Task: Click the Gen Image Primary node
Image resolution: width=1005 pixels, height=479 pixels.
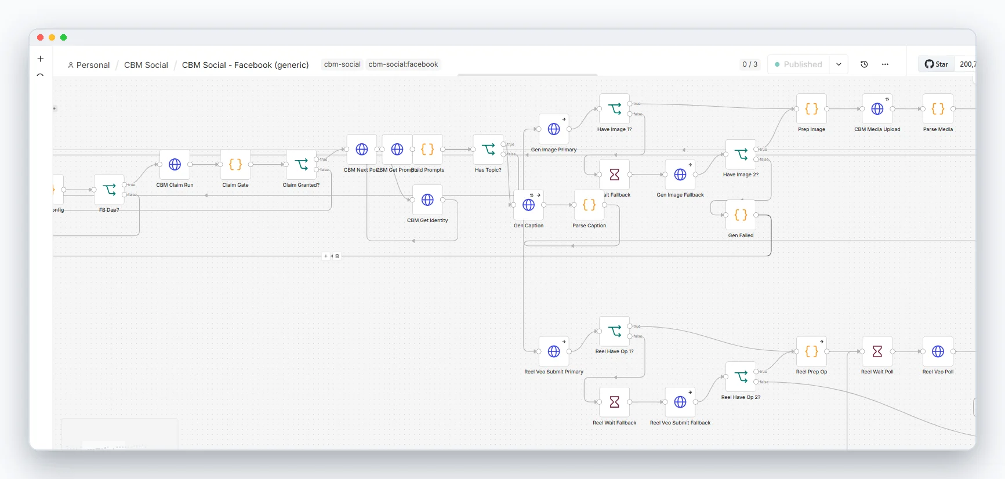Action: (554, 129)
